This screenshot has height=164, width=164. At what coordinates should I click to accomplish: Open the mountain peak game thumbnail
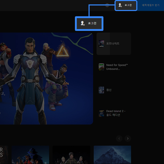pyautogui.click(x=112, y=155)
